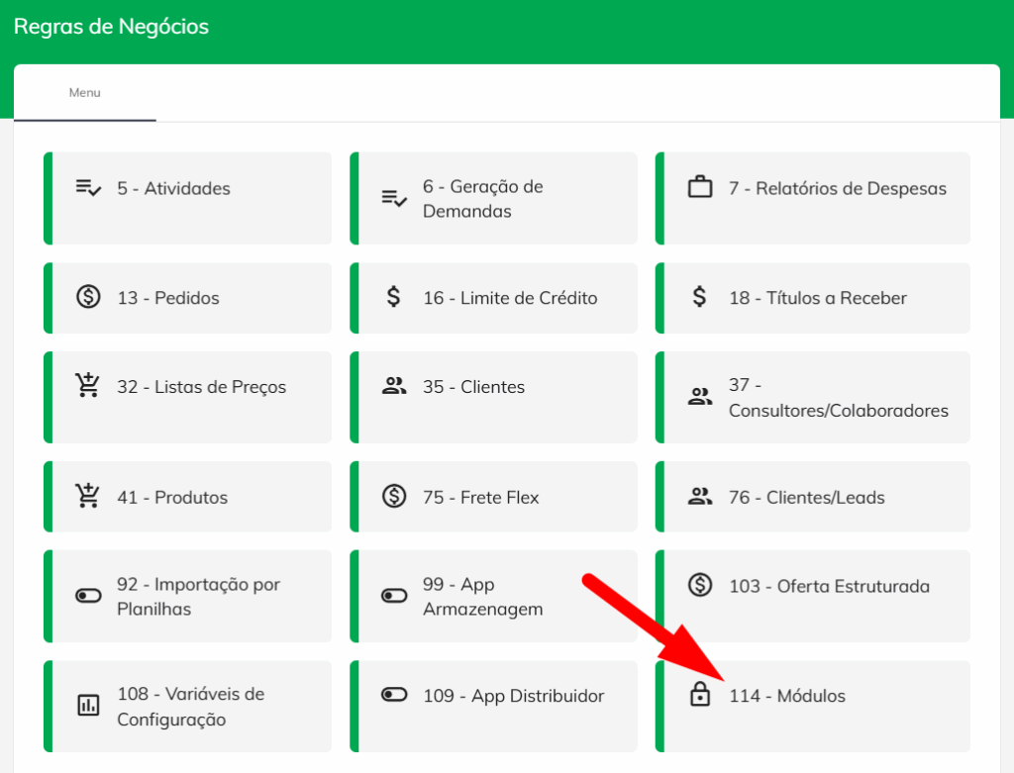This screenshot has height=773, width=1014.
Task: Click the 76 - Clientes/Leads label
Action: 806,497
